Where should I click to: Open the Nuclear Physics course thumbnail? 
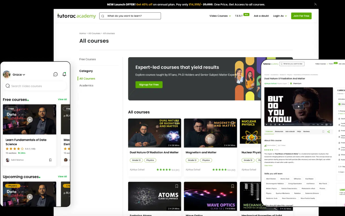[x=251, y=131]
